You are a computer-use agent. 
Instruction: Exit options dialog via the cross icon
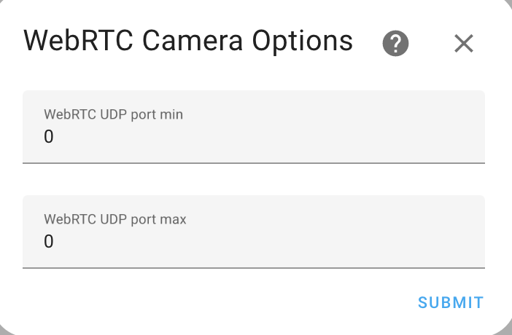464,44
